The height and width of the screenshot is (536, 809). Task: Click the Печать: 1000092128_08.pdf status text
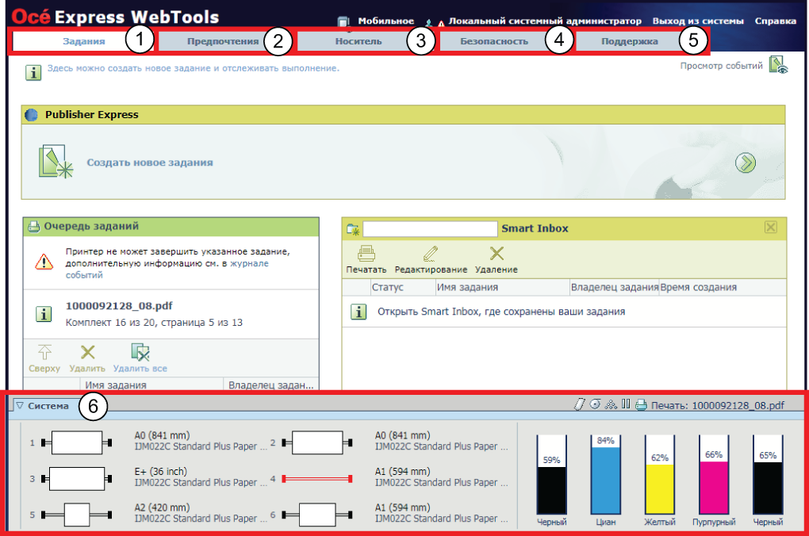(x=718, y=405)
